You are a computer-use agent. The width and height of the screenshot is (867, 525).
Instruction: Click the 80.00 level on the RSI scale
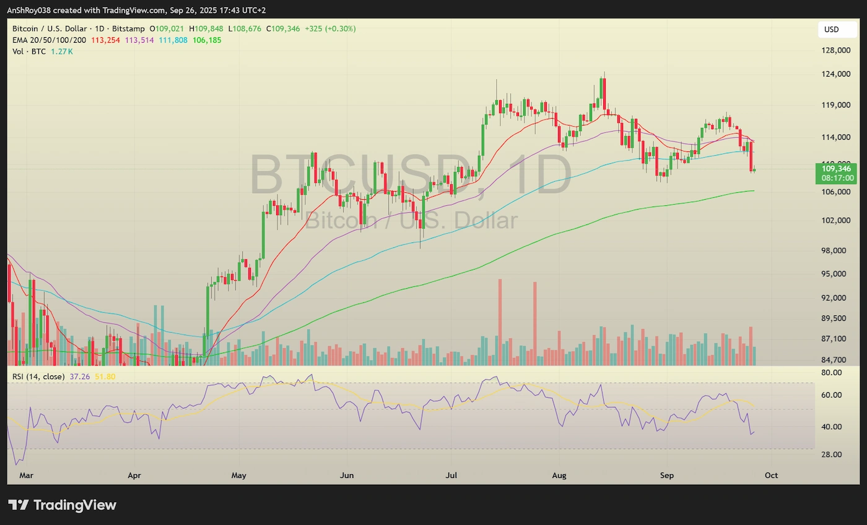pos(831,373)
